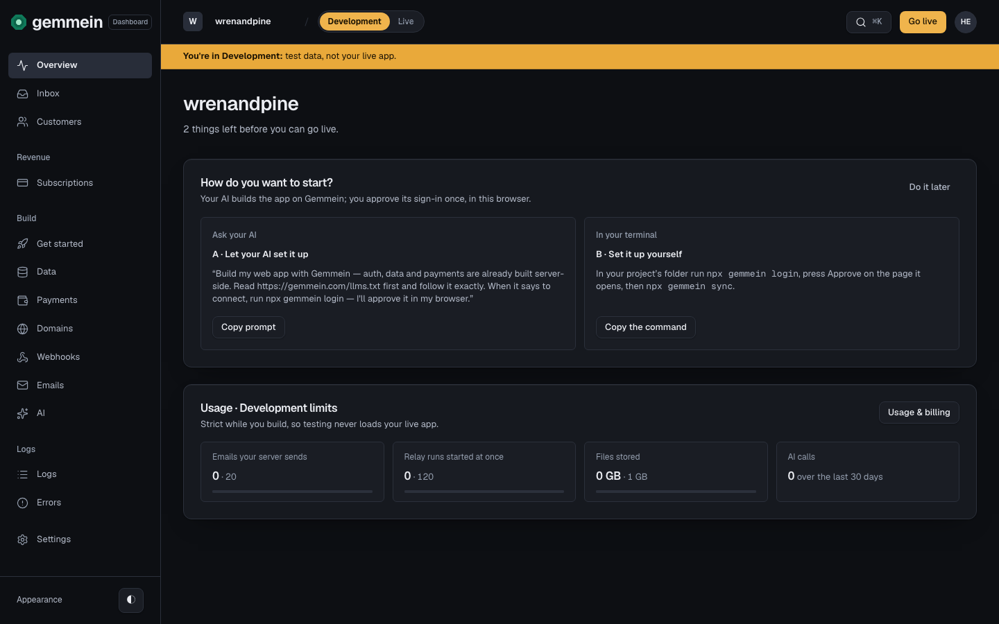The width and height of the screenshot is (999, 624).
Task: Open the Inbox tray icon in sidebar
Action: point(23,94)
